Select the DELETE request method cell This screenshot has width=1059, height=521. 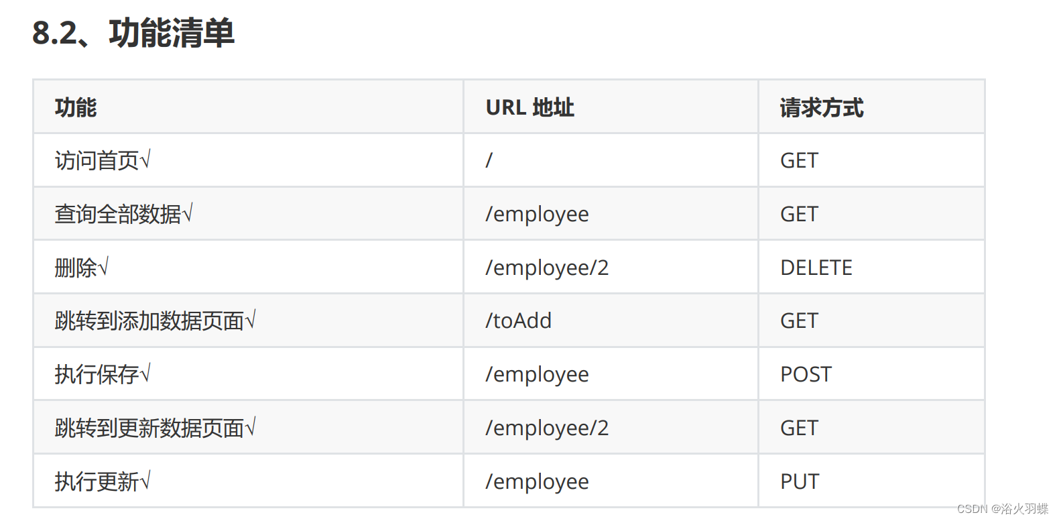point(816,268)
